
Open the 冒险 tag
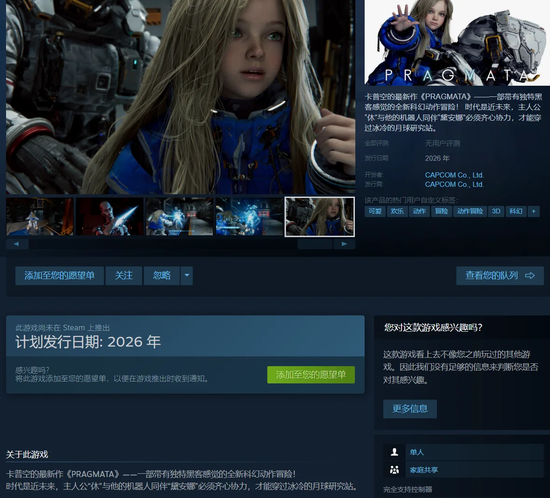pos(441,211)
